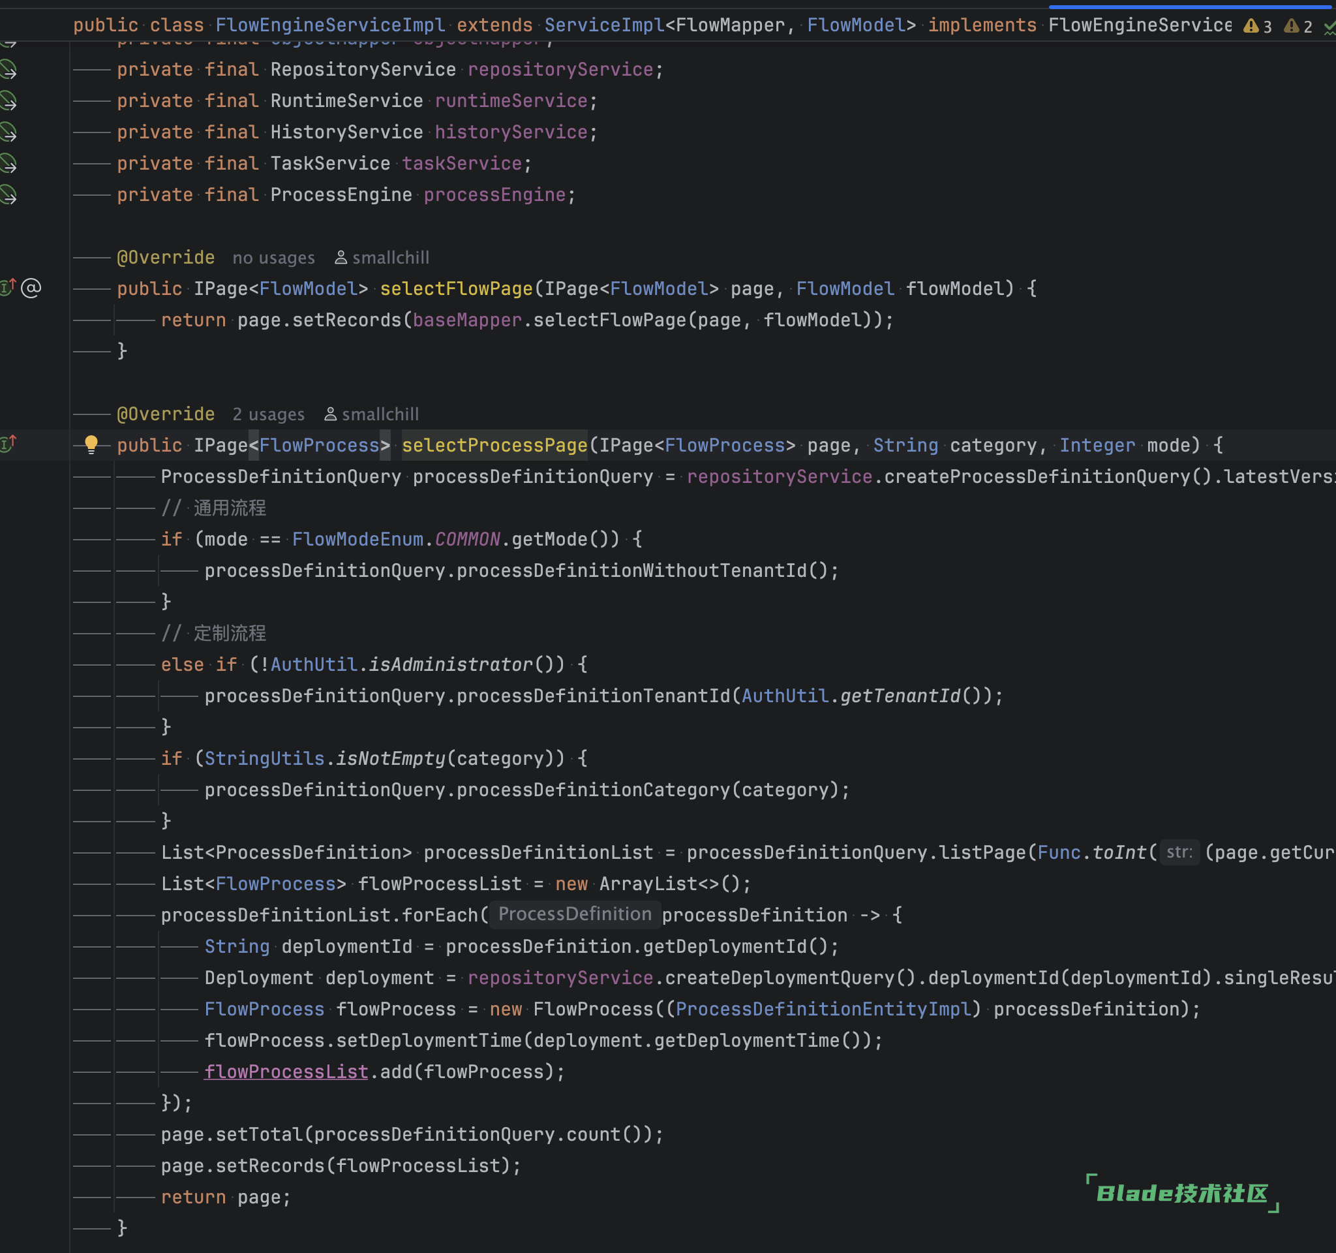Click the @ gutter icon beside selectFlowPage
This screenshot has height=1253, width=1336.
(31, 288)
